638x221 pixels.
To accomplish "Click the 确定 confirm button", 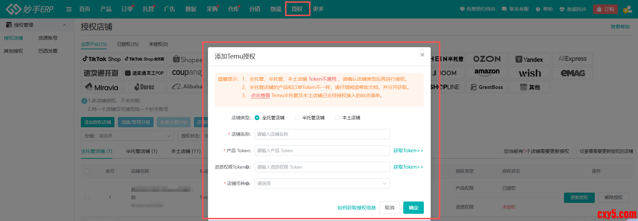I will click(x=413, y=208).
